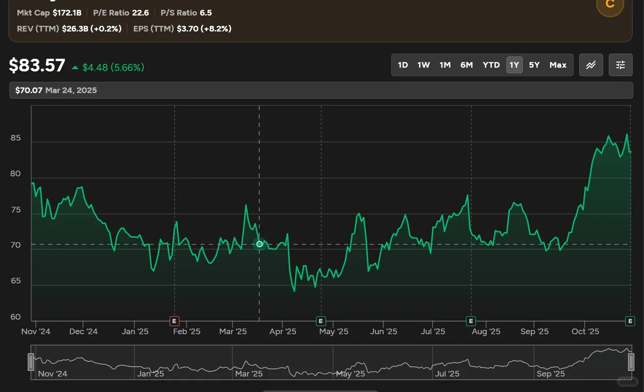
Task: Toggle the Max range view
Action: [558, 65]
